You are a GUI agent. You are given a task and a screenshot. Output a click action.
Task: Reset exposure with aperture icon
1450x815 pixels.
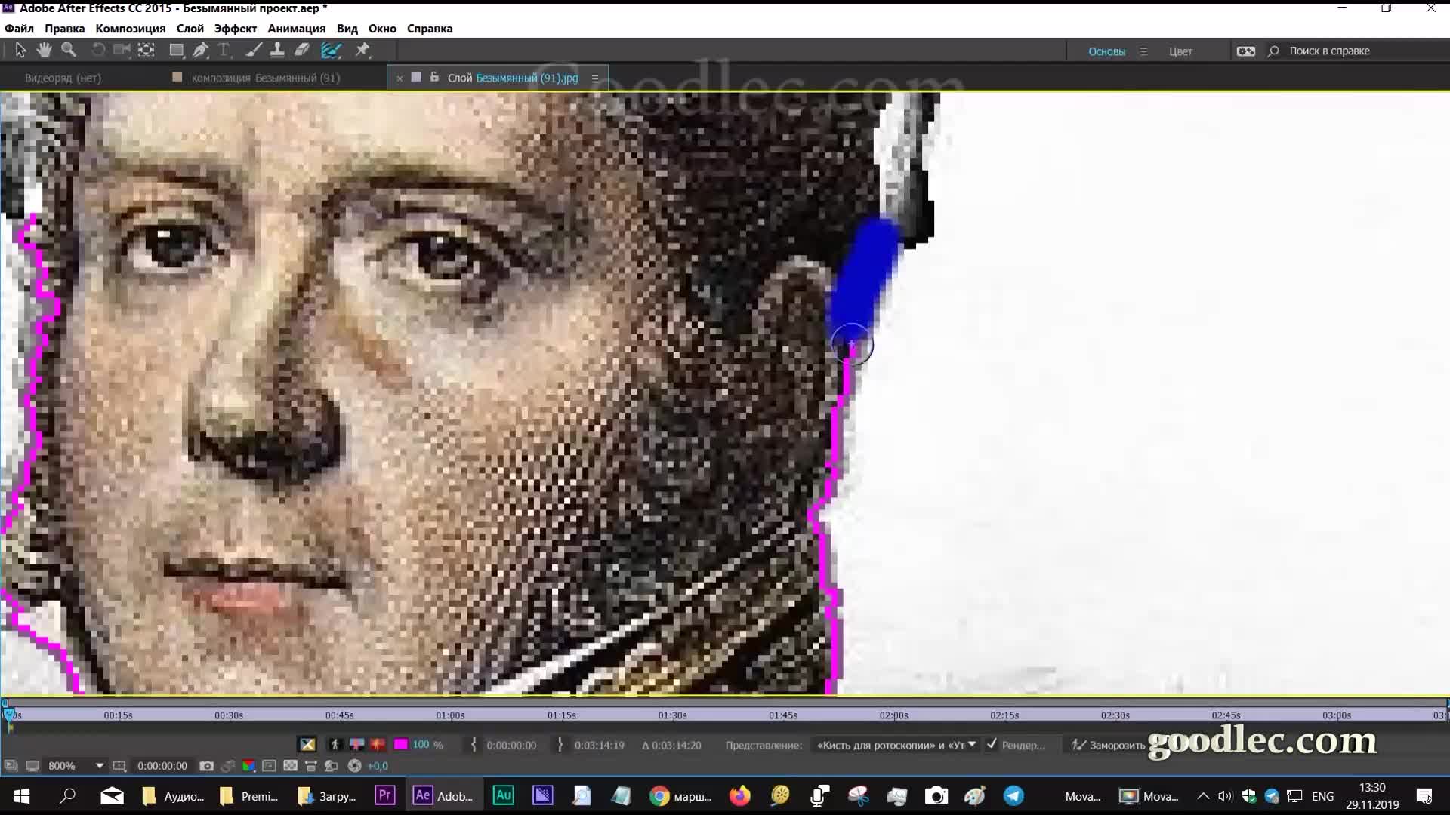[354, 766]
